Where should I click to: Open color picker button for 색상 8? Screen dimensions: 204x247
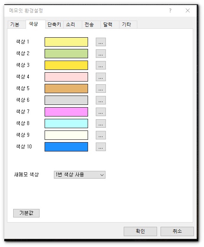(101, 124)
